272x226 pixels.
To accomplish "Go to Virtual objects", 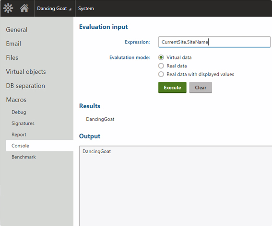I will point(26,72).
